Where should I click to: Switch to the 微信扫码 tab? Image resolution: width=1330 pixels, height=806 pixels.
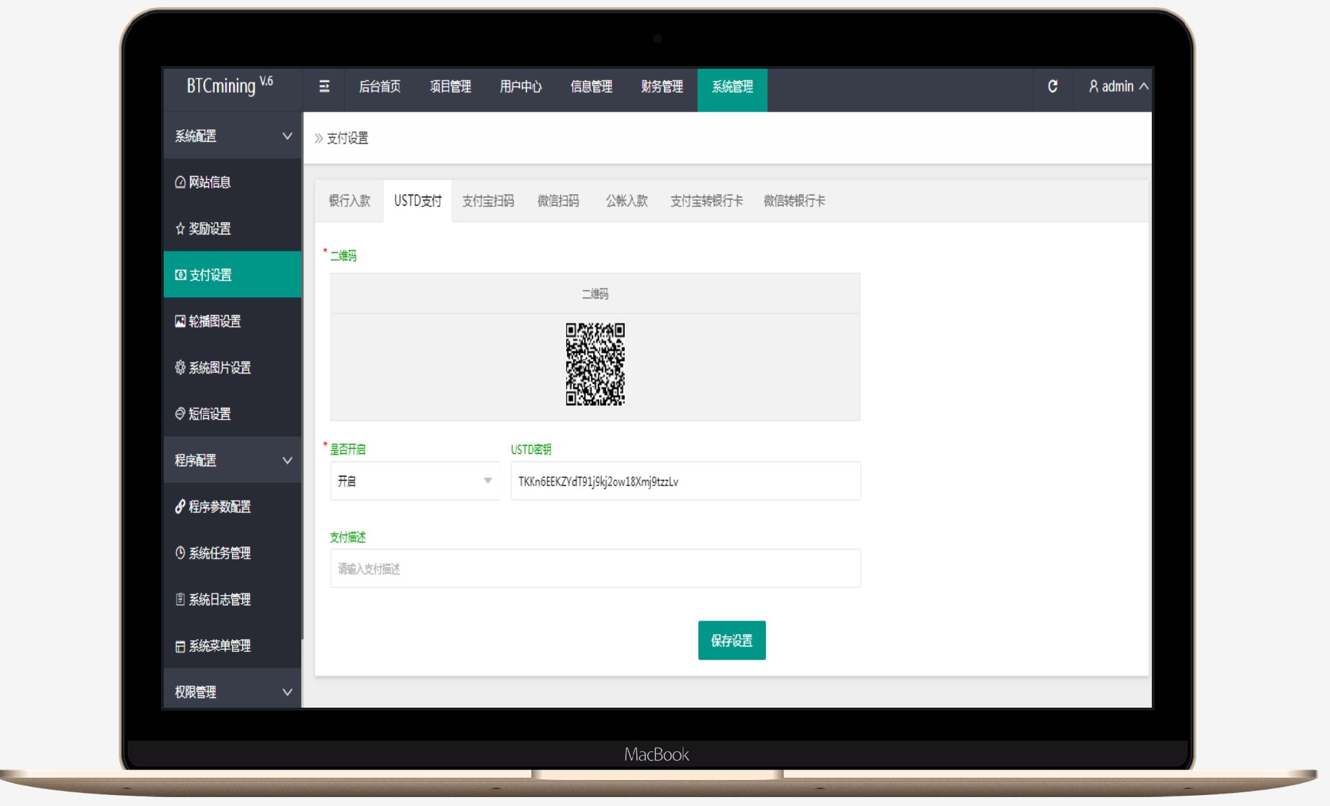558,201
